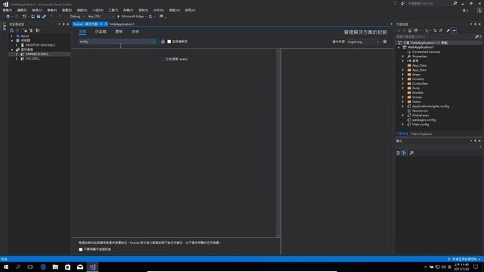The width and height of the screenshot is (484, 272).
Task: Click the Quick Launch search field
Action: pyautogui.click(x=430, y=3)
